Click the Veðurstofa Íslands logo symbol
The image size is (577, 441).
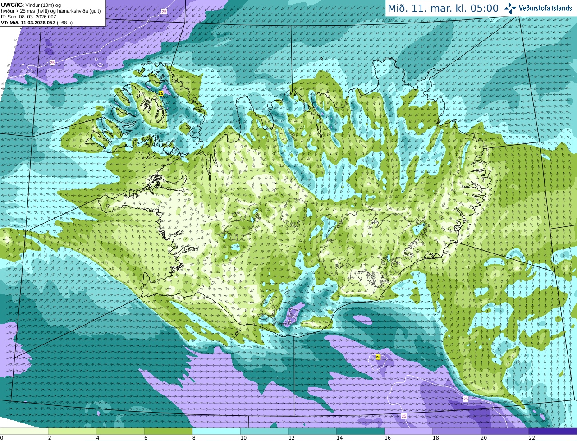coord(510,8)
